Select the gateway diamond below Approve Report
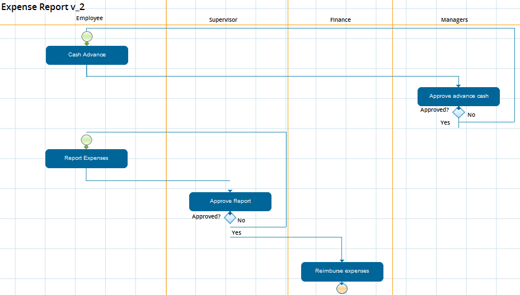This screenshot has height=295, width=520. click(230, 218)
